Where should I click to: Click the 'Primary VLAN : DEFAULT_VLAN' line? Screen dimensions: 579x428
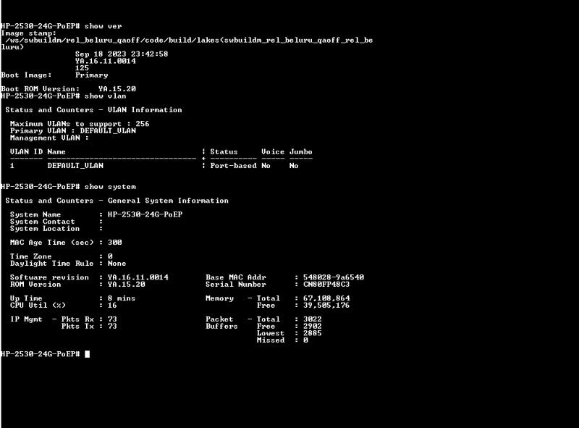[x=73, y=131]
